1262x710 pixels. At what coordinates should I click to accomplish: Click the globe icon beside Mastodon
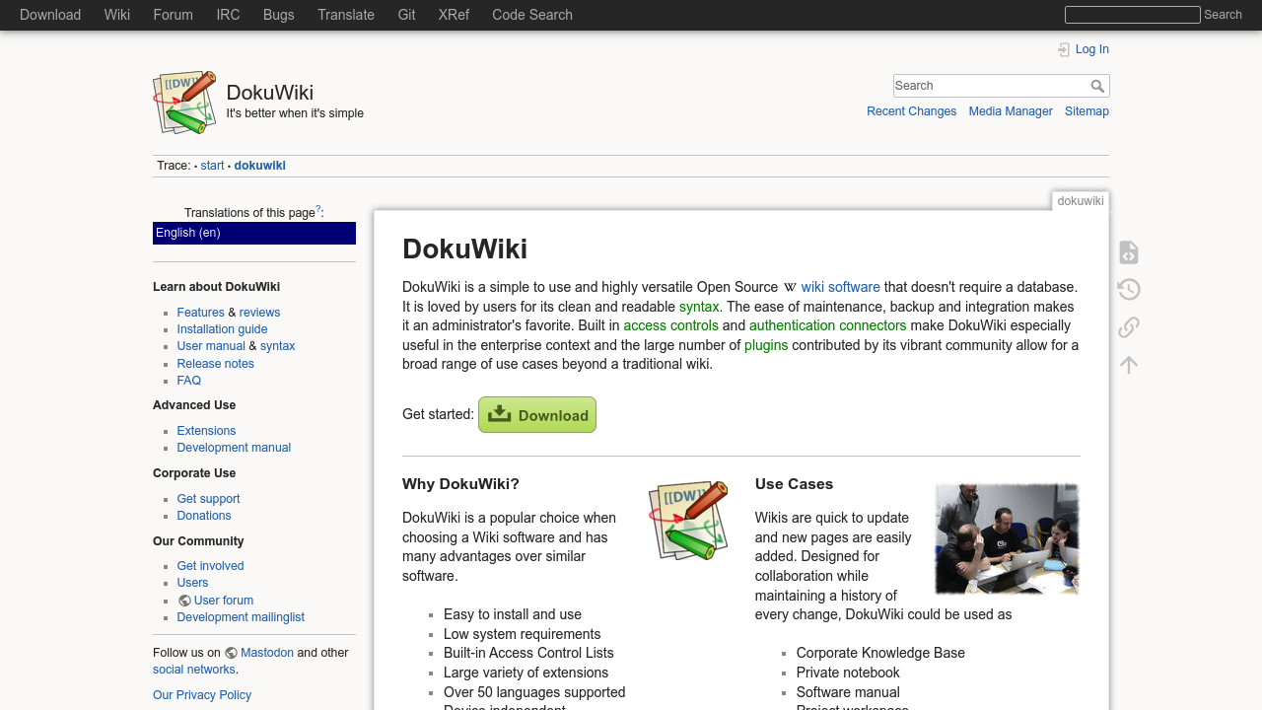(231, 653)
